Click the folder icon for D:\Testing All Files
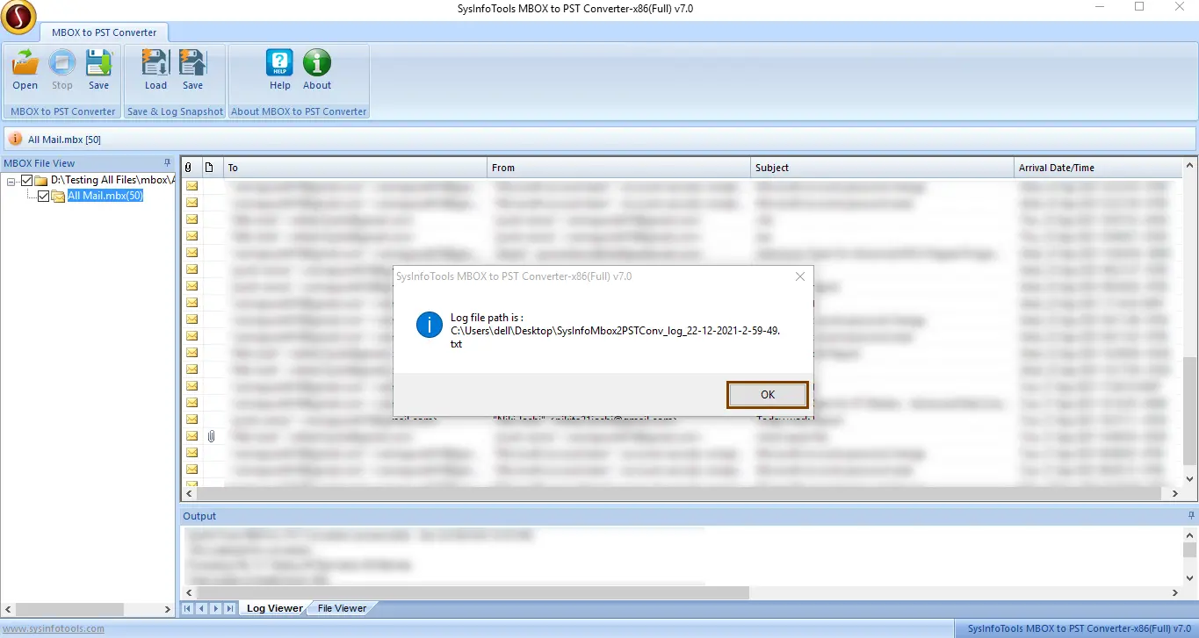 tap(42, 181)
